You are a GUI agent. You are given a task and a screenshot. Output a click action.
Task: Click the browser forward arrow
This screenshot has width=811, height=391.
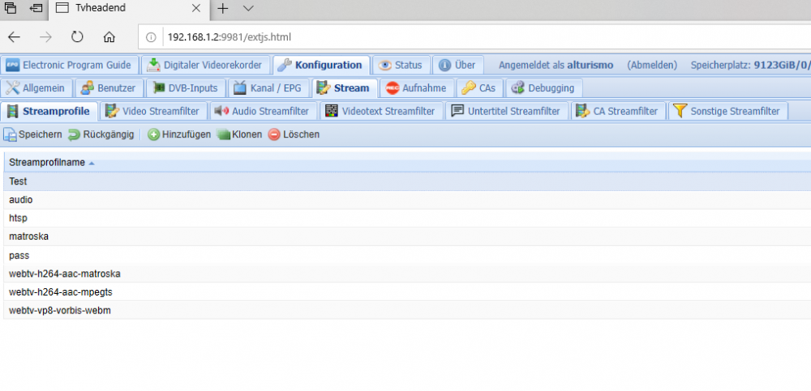45,36
